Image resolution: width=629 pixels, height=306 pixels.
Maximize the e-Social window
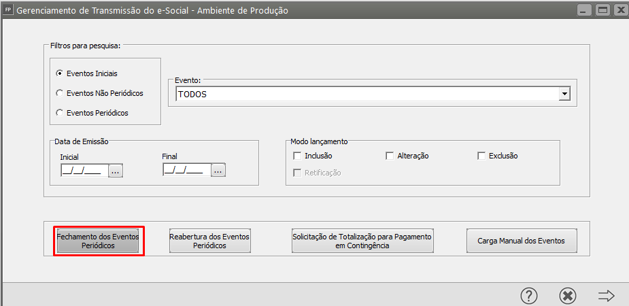pos(602,10)
